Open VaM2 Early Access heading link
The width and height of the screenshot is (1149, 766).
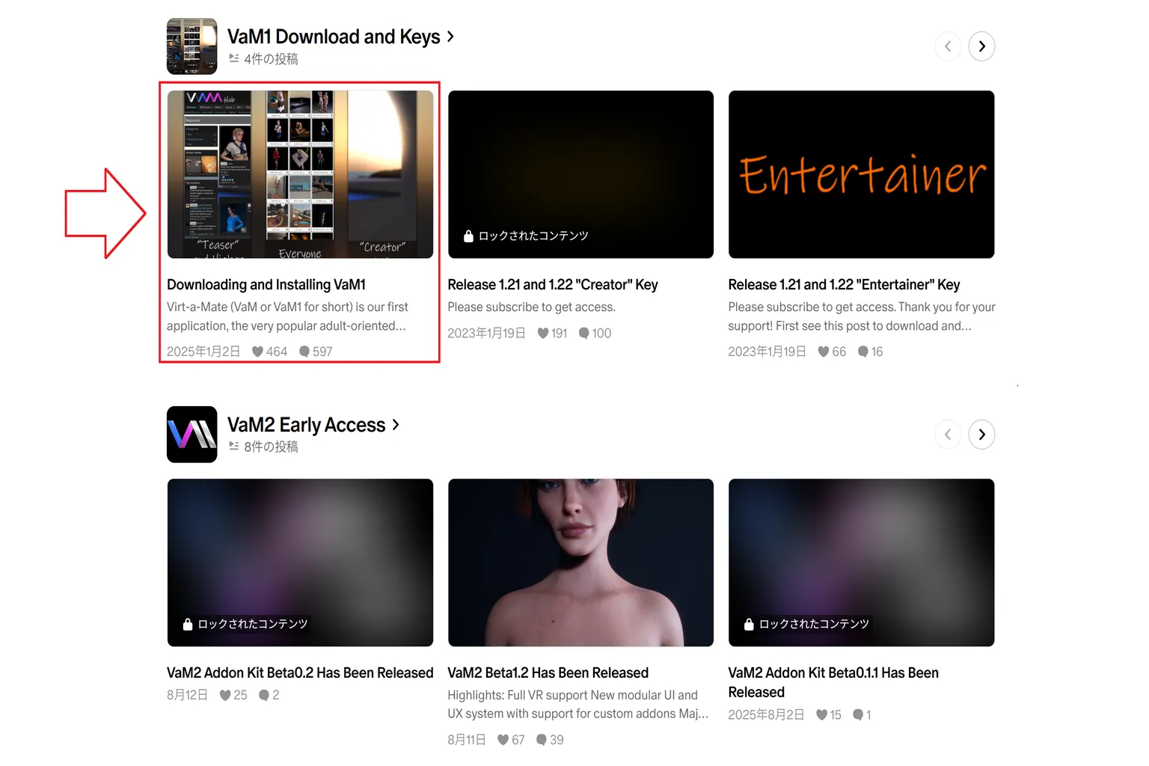(313, 425)
